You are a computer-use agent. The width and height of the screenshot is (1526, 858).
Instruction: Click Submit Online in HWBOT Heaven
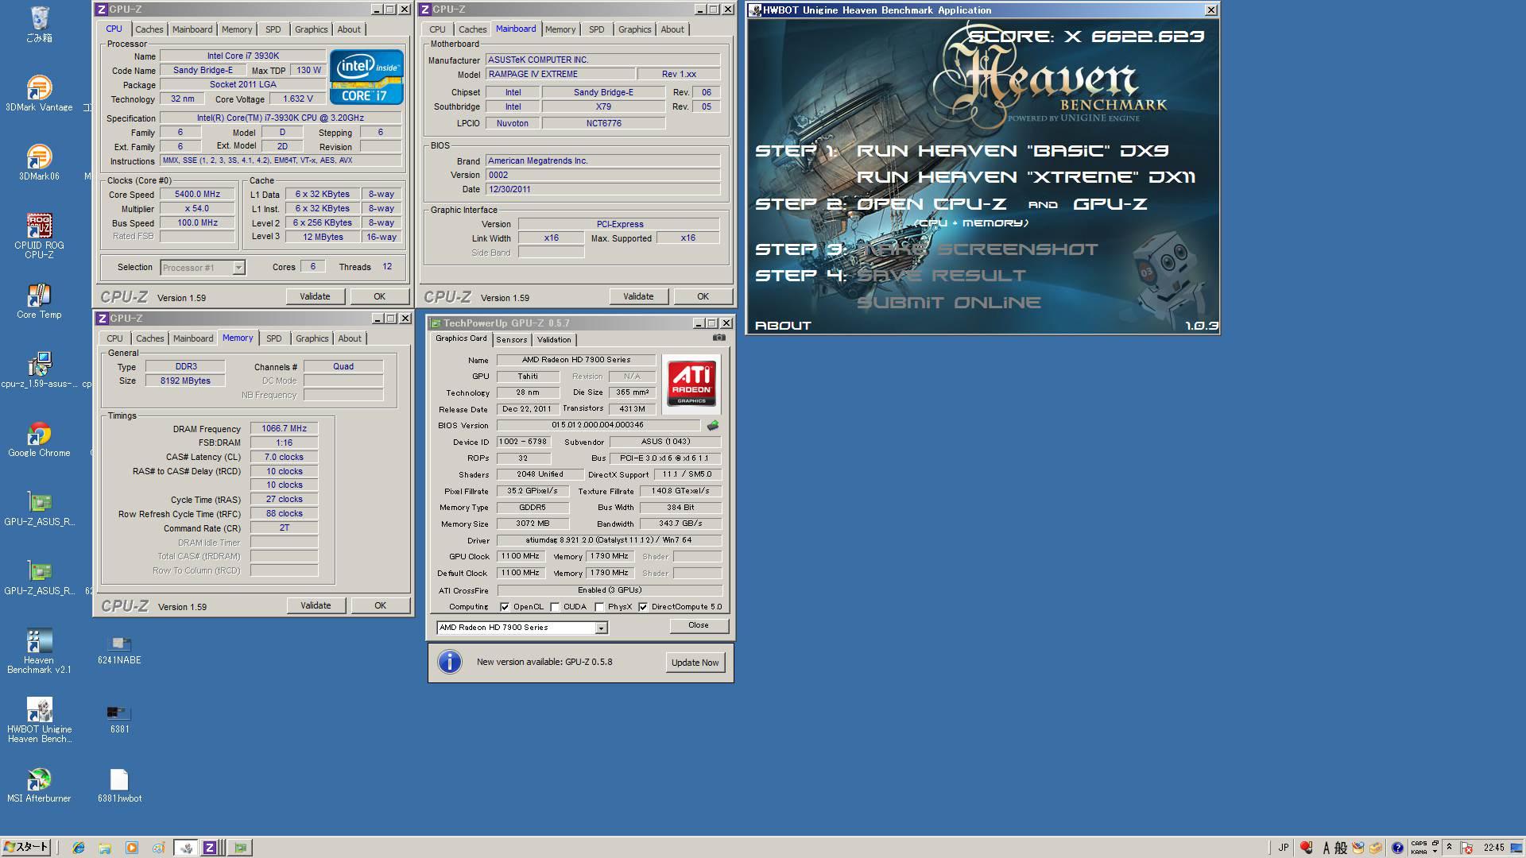click(948, 303)
